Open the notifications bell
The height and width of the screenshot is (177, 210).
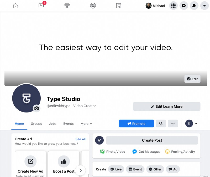(x=194, y=6)
